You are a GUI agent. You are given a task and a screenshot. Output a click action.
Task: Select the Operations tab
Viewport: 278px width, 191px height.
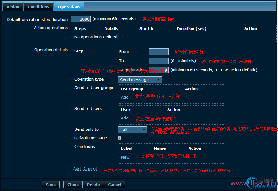coord(69,7)
